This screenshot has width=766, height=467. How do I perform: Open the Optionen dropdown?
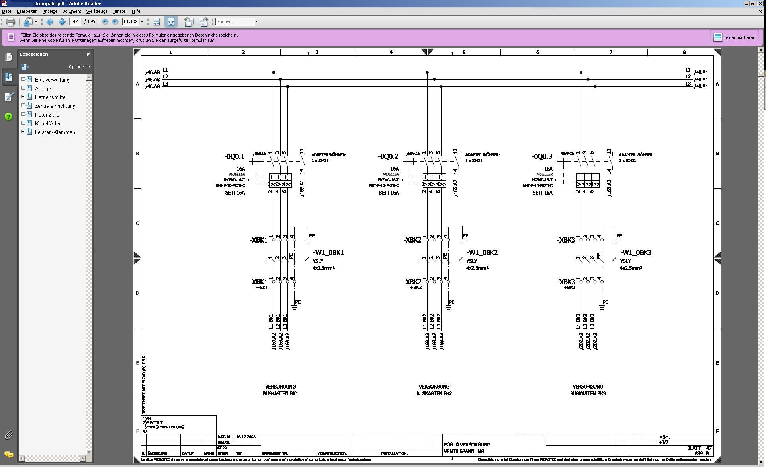pyautogui.click(x=79, y=67)
